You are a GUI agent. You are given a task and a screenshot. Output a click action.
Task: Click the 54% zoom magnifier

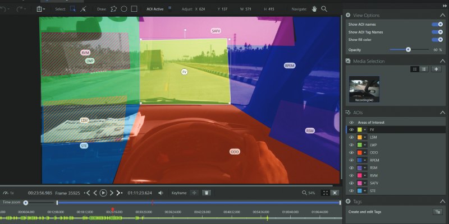(x=304, y=193)
